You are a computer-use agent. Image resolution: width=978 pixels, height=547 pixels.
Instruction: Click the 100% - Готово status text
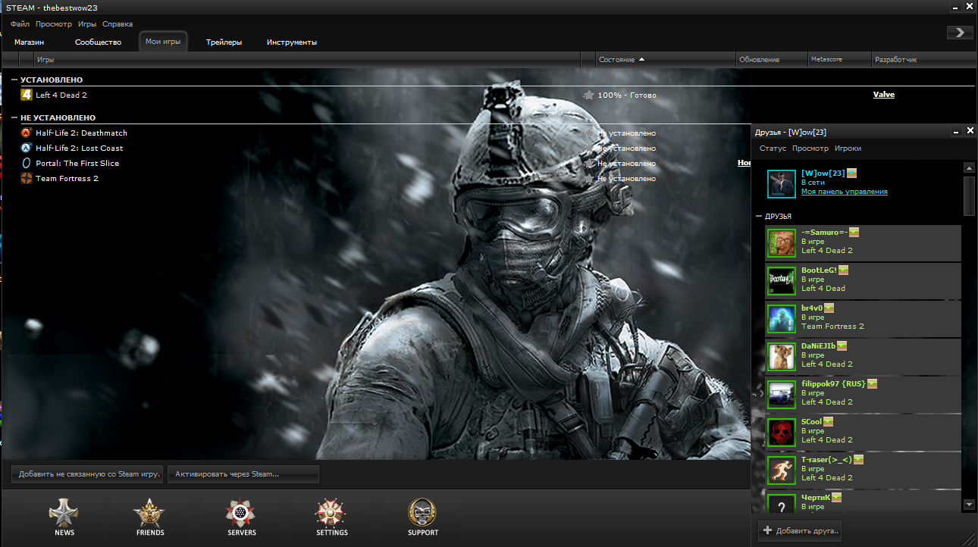click(627, 95)
